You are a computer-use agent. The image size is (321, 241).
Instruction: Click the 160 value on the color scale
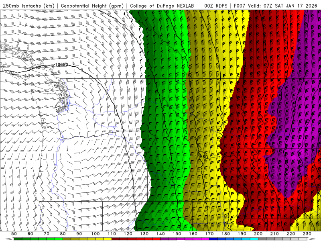coord(193,234)
